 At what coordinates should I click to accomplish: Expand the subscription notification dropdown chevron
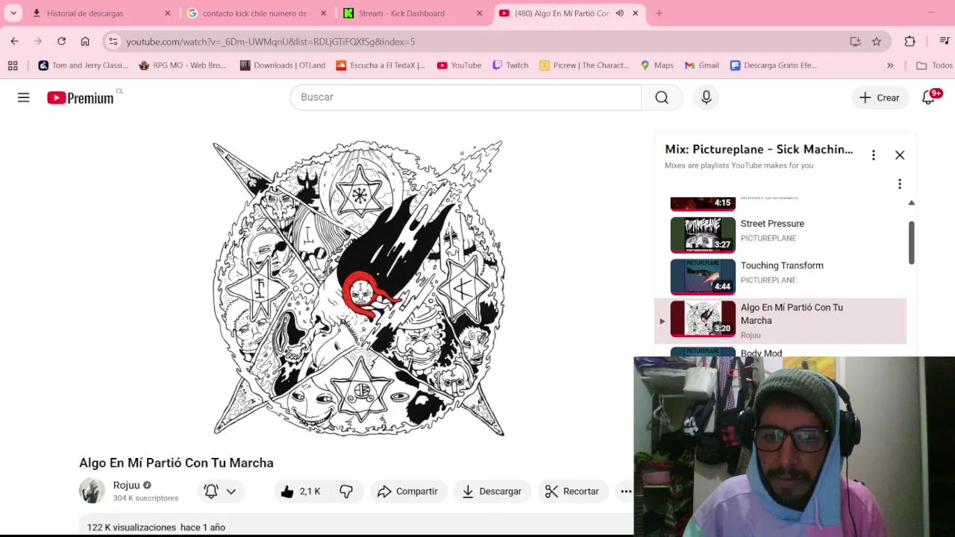[x=231, y=491]
